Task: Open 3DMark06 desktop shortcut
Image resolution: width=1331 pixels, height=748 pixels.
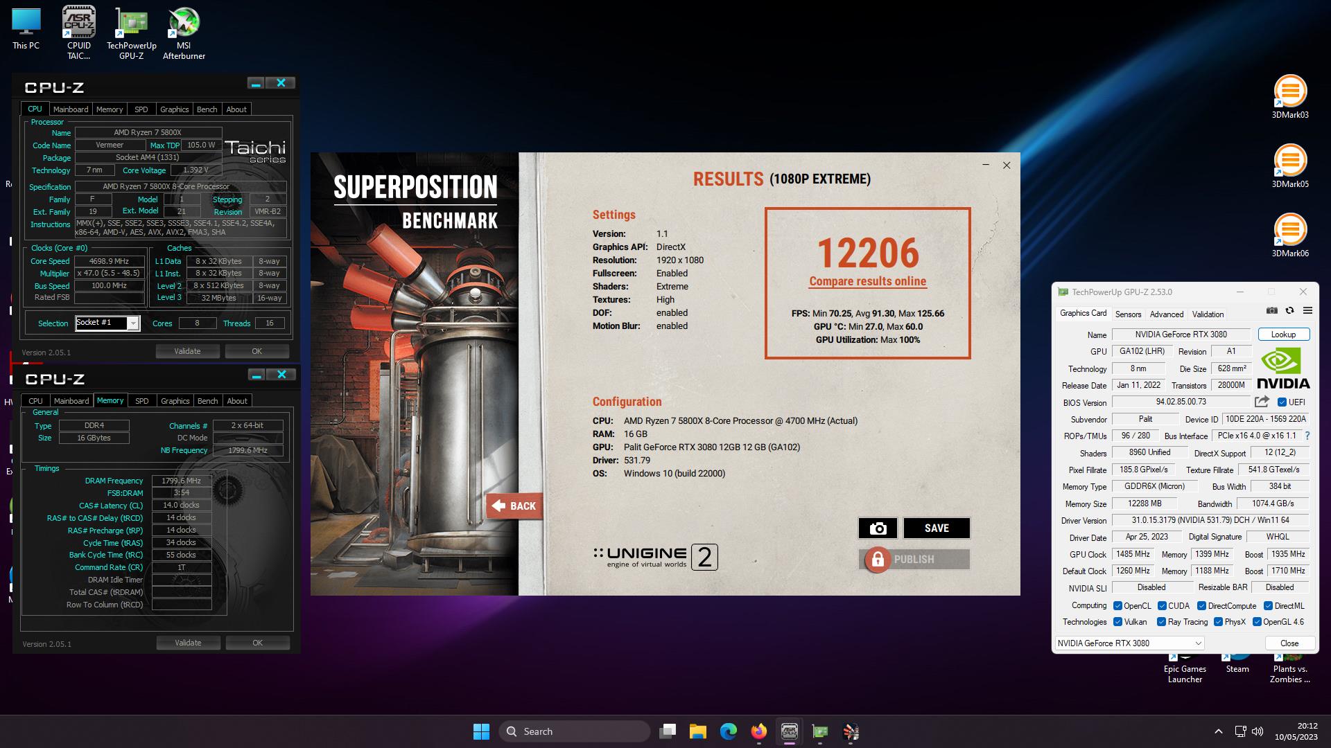Action: click(x=1290, y=235)
